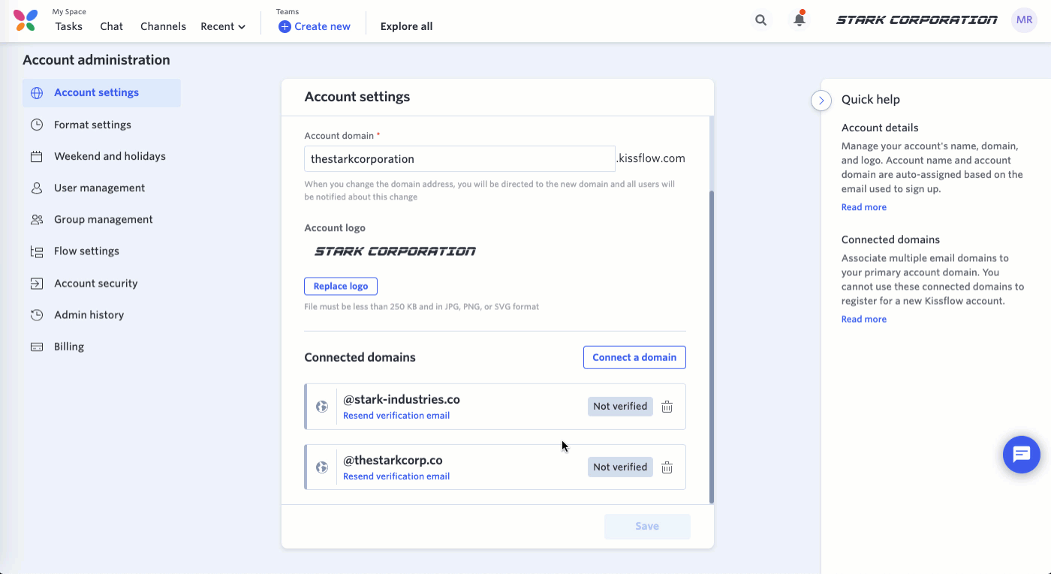The image size is (1051, 574).
Task: Click the Kissflow butterfly logo
Action: coord(25,20)
